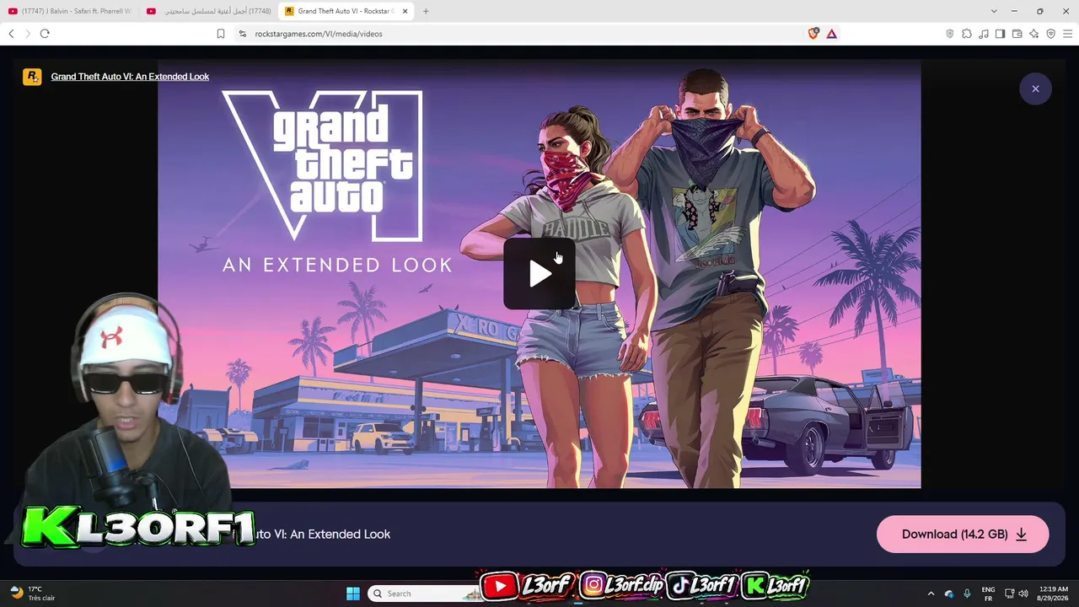This screenshot has height=607, width=1079.
Task: Open the clock showing 12:19 AM
Action: (1053, 594)
